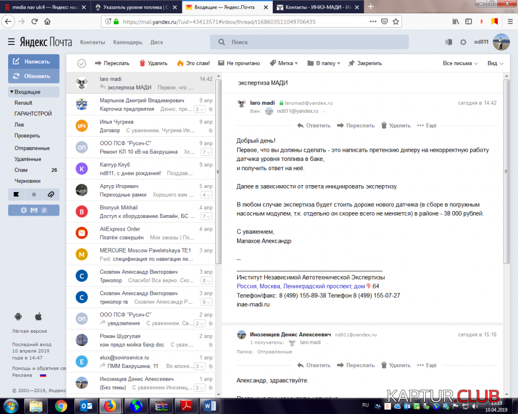518x414 pixels.
Task: Click the magnifier search icon
Action: pyautogui.click(x=222, y=42)
